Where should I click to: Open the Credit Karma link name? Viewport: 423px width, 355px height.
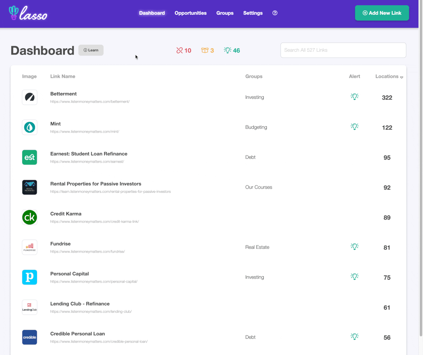(66, 214)
